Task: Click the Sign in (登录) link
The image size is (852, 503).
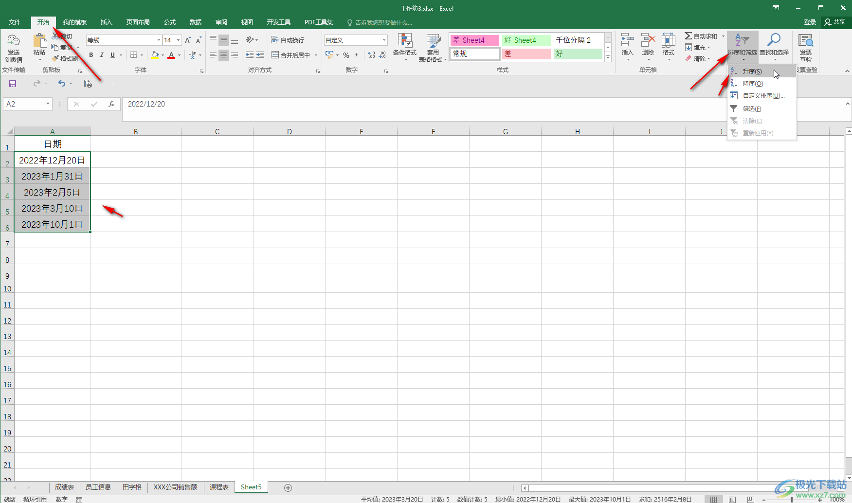Action: pos(810,22)
